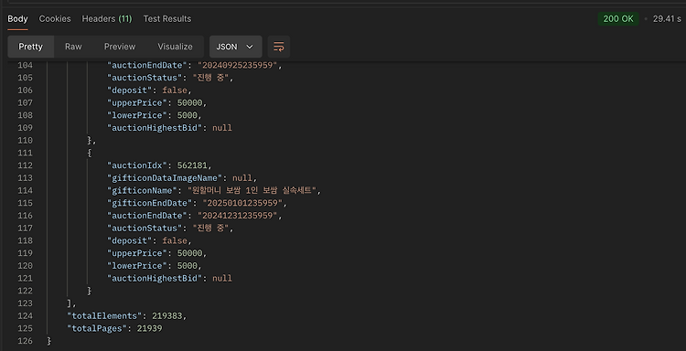This screenshot has height=351, width=686.
Task: Open the Test Results tab
Action: tap(167, 19)
